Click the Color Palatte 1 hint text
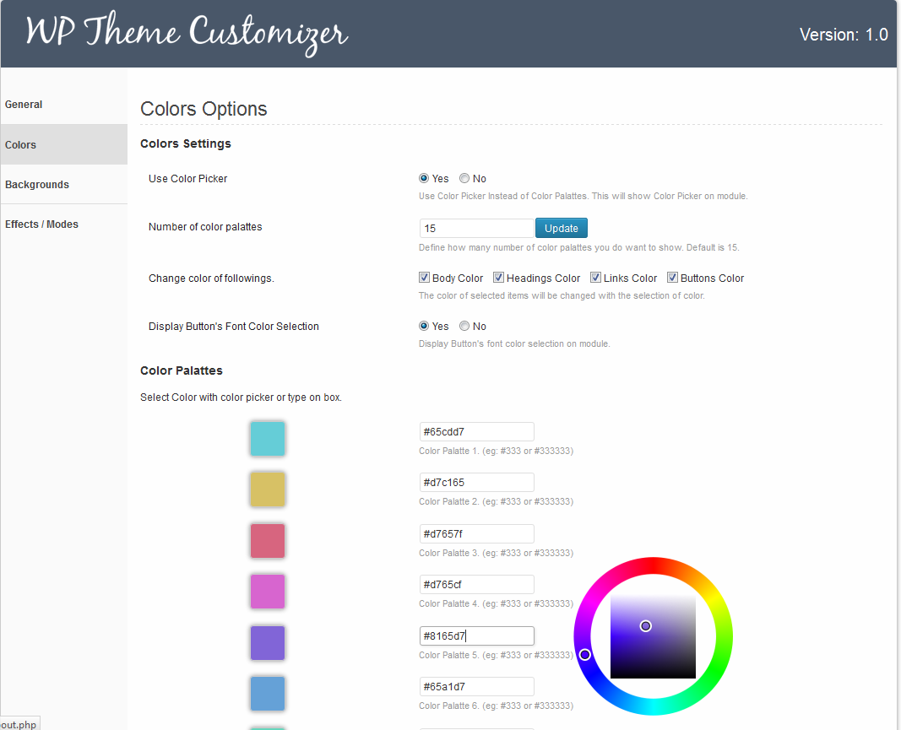Viewport: 901px width, 730px height. (496, 451)
